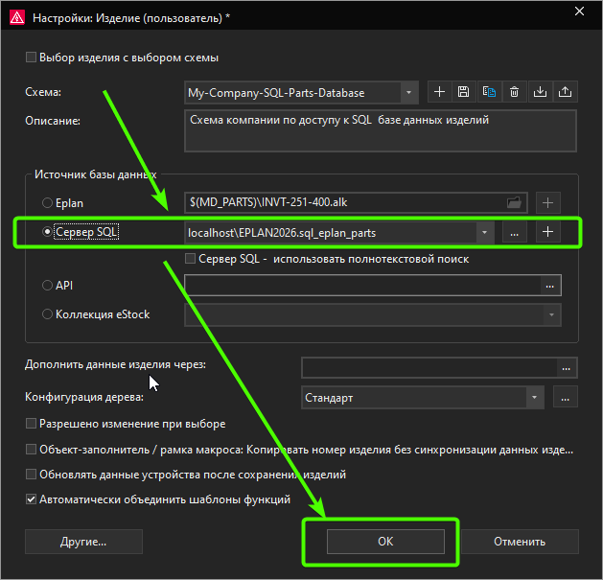Open the eStock collection dropdown
This screenshot has height=580, width=603.
tap(552, 314)
